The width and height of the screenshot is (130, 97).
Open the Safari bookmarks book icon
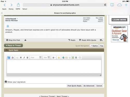point(112,5)
